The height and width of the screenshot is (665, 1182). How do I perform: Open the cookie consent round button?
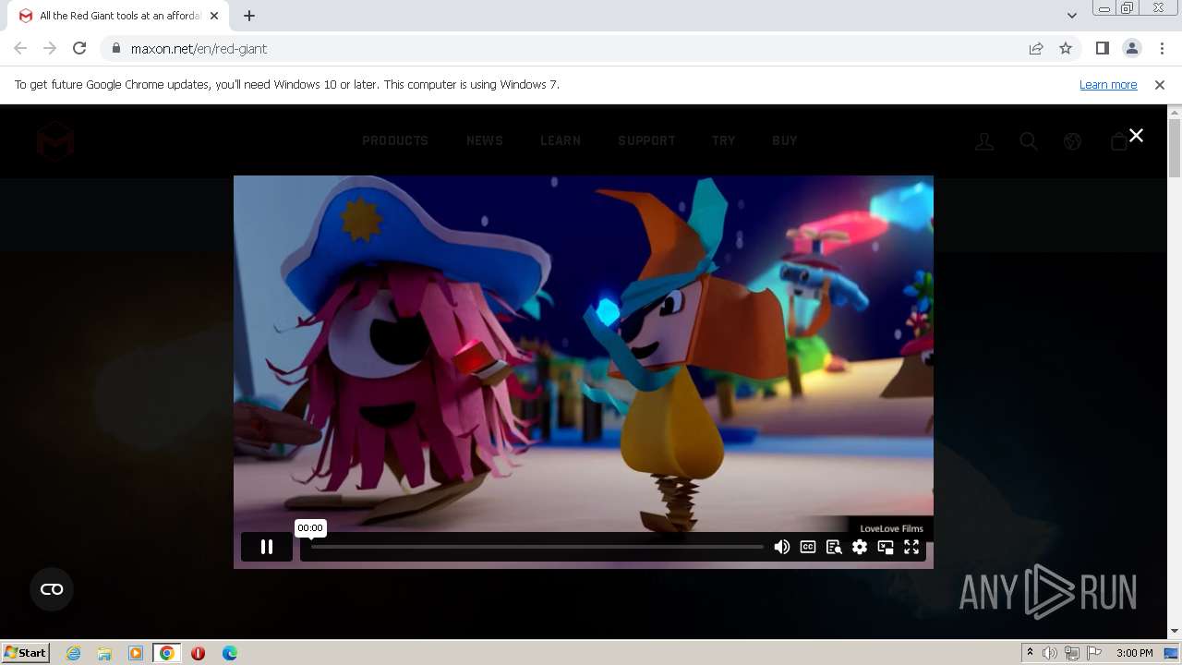52,589
